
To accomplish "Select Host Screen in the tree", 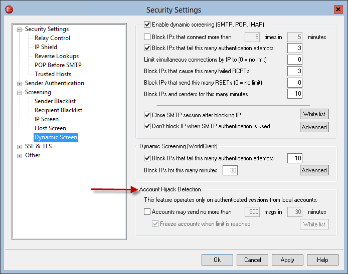I will tap(50, 128).
